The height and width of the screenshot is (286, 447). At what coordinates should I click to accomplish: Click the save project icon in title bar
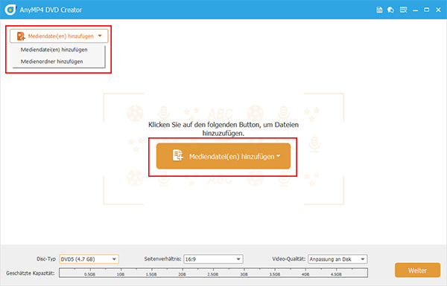tap(379, 10)
